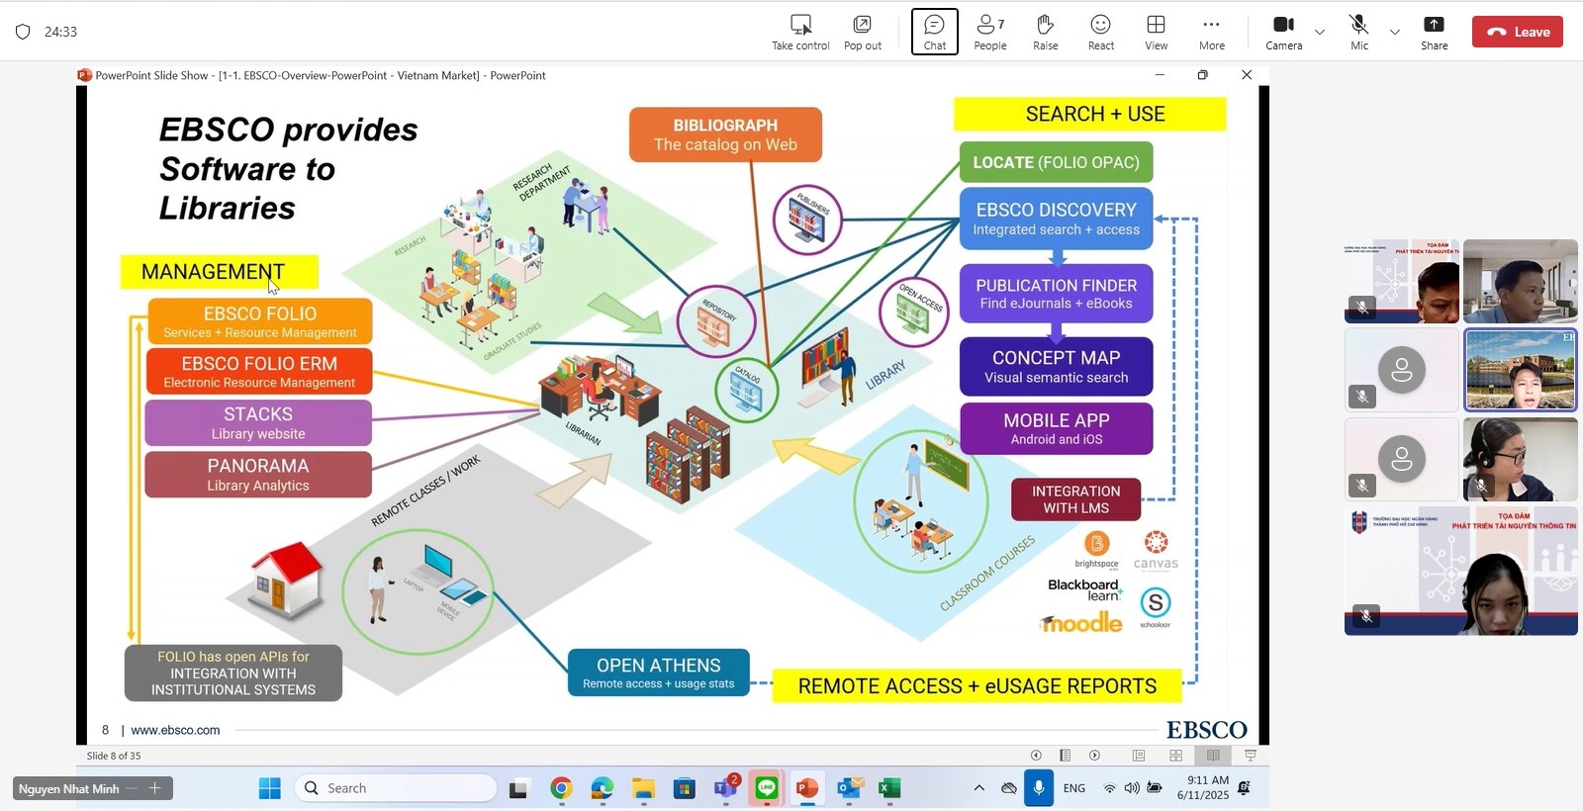The width and height of the screenshot is (1583, 811).
Task: Open Task View from the taskbar
Action: coord(518,788)
